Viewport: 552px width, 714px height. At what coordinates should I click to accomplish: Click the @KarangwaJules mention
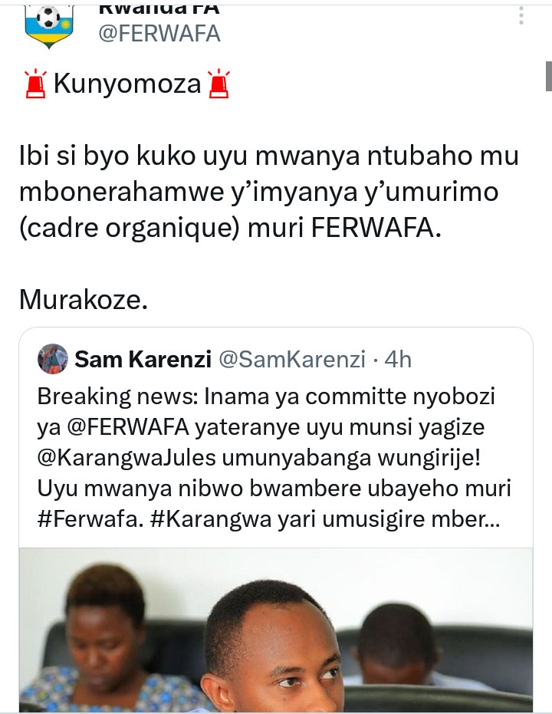tap(127, 458)
